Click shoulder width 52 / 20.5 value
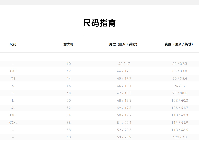 [x=124, y=130]
